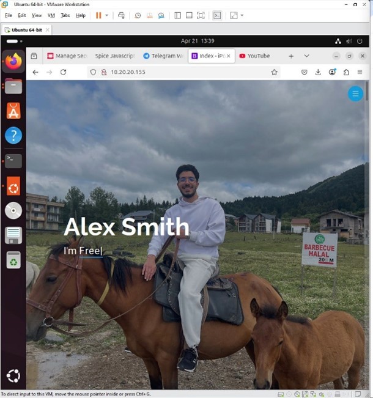Click the Alex Smith heading text
Screen dimensions: 373x398
click(x=126, y=227)
